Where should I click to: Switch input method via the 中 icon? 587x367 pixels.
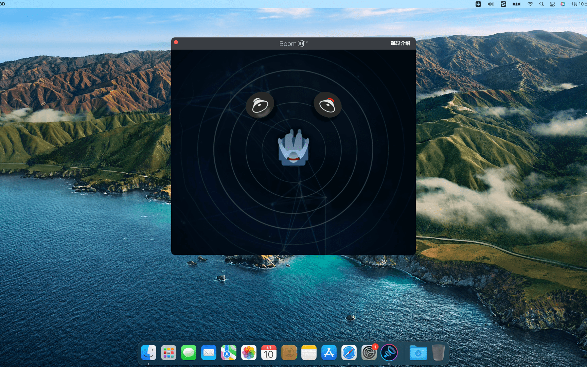(x=478, y=4)
